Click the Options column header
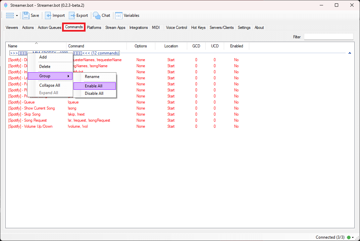 [x=141, y=46]
